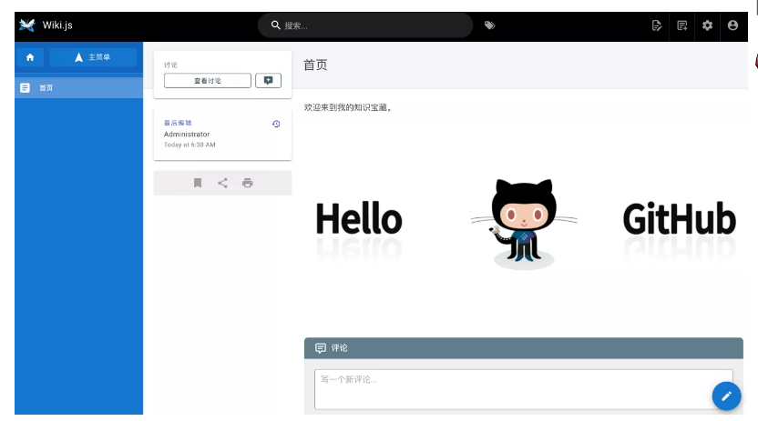Click into the 写一个新评论 comment box
The image size is (758, 421).
click(x=524, y=390)
